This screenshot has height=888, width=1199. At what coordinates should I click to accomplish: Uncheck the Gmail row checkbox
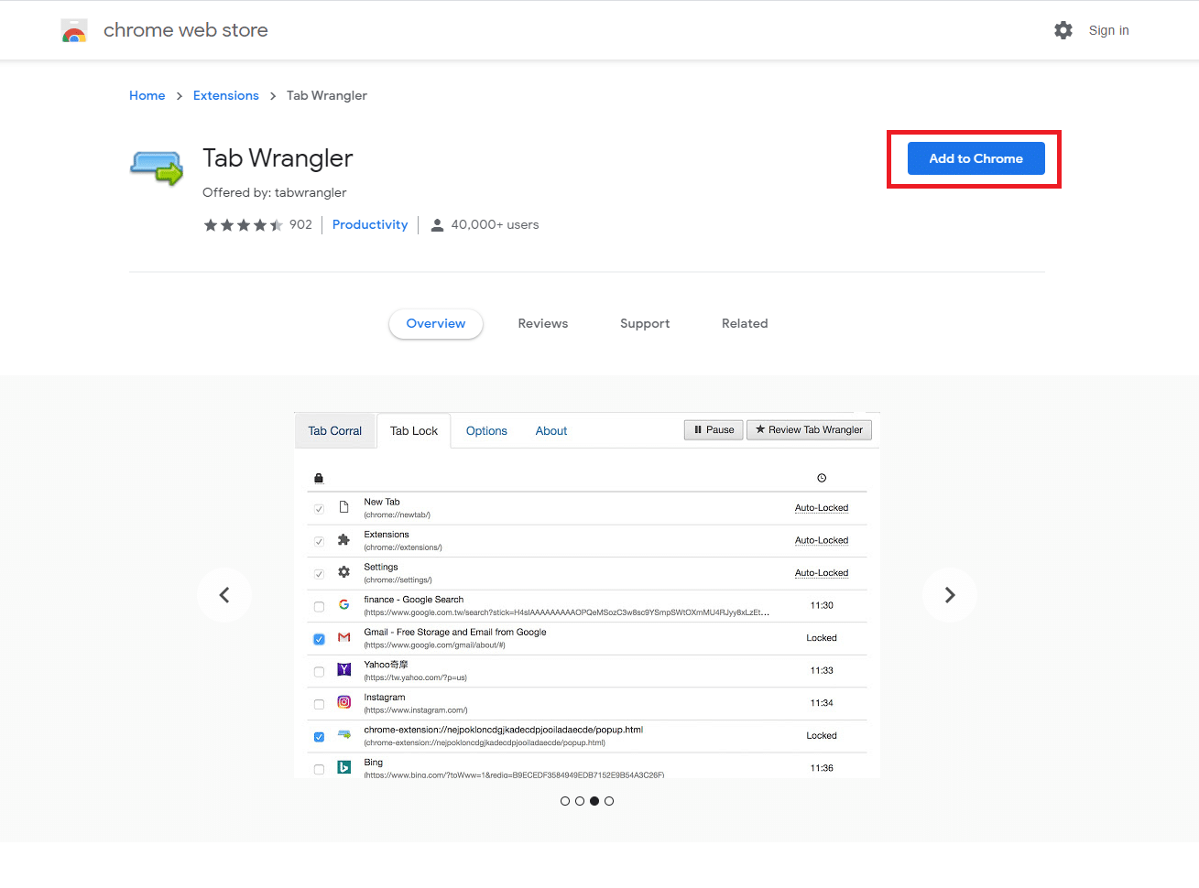pyautogui.click(x=319, y=639)
